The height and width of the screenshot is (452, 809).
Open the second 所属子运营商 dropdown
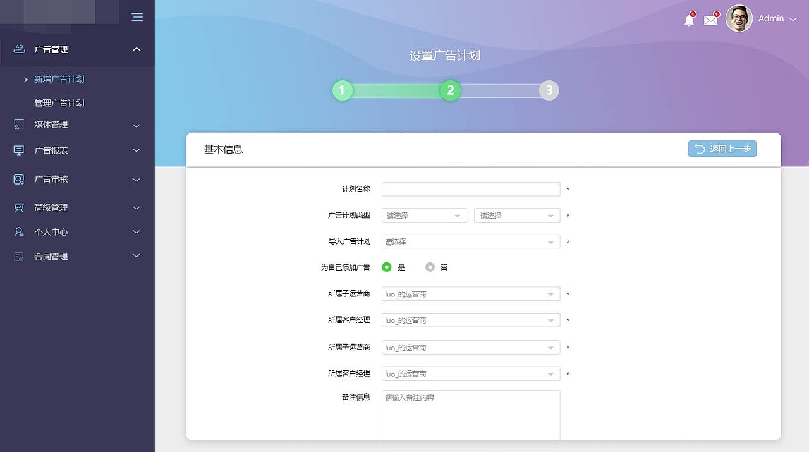471,347
